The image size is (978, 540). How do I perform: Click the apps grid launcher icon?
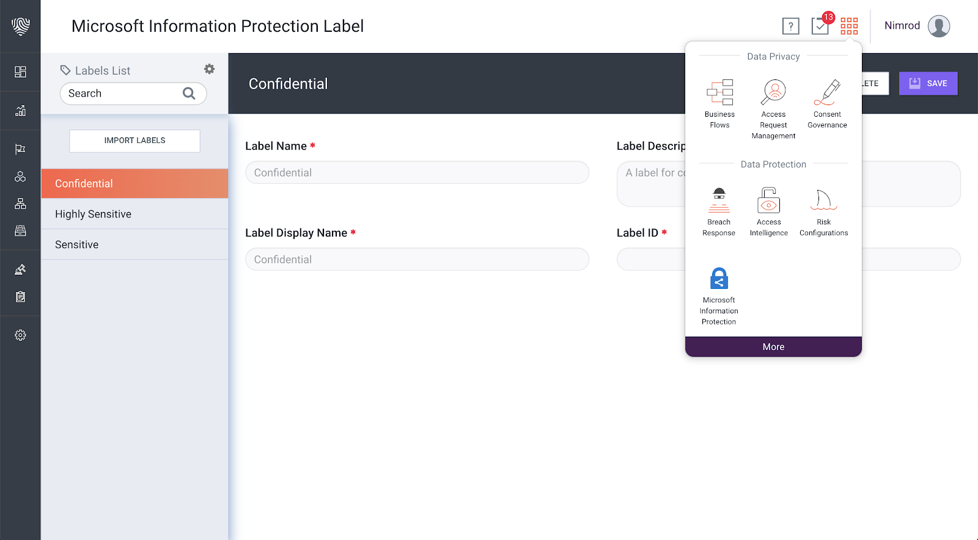(849, 26)
